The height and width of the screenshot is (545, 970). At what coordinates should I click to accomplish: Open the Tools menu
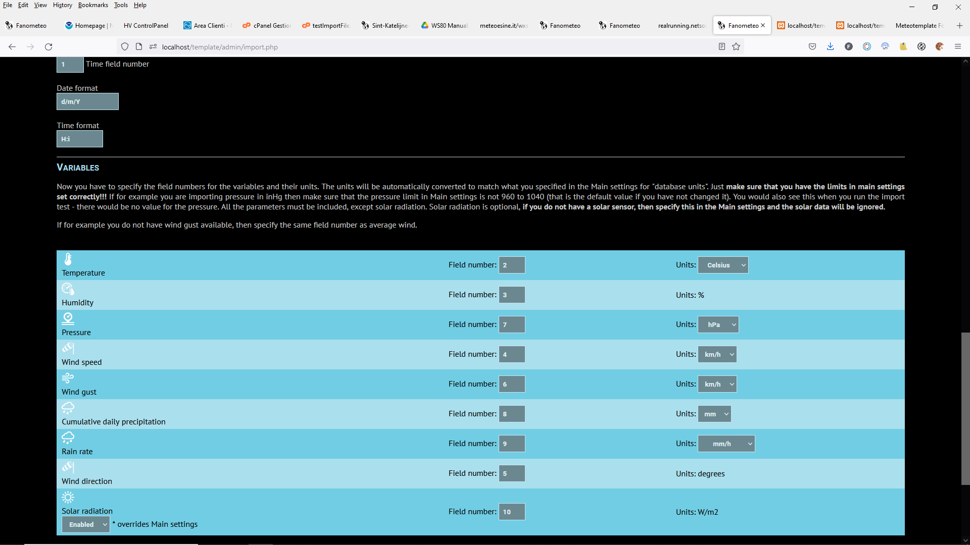tap(121, 5)
